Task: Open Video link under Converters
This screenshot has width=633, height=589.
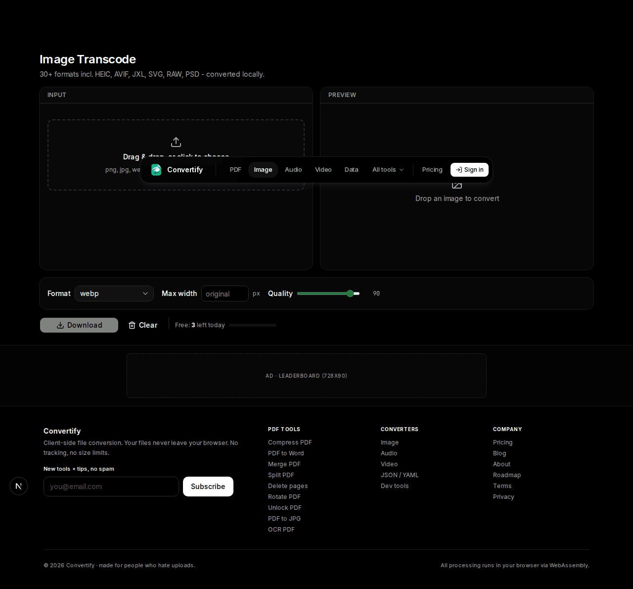Action: tap(389, 464)
